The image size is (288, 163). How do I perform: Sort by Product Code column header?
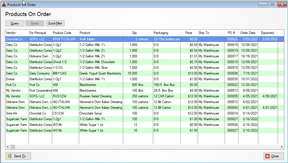(x=66, y=33)
